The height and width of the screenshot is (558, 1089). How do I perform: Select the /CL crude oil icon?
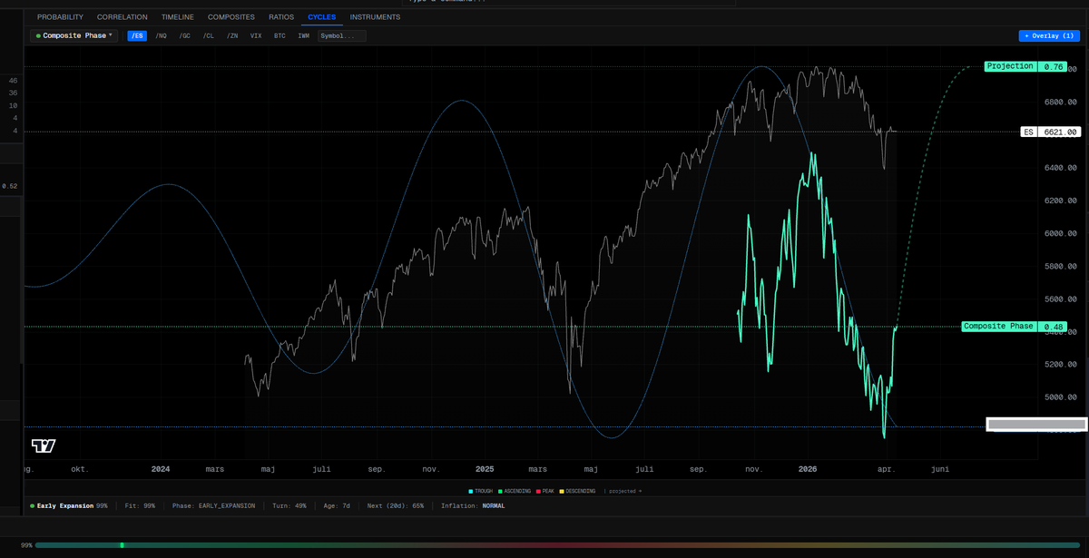click(209, 35)
